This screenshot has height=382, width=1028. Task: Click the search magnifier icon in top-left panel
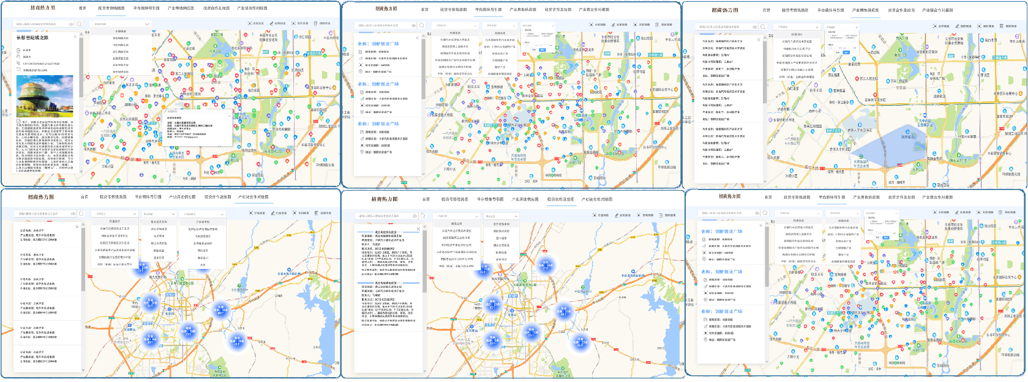pos(80,24)
